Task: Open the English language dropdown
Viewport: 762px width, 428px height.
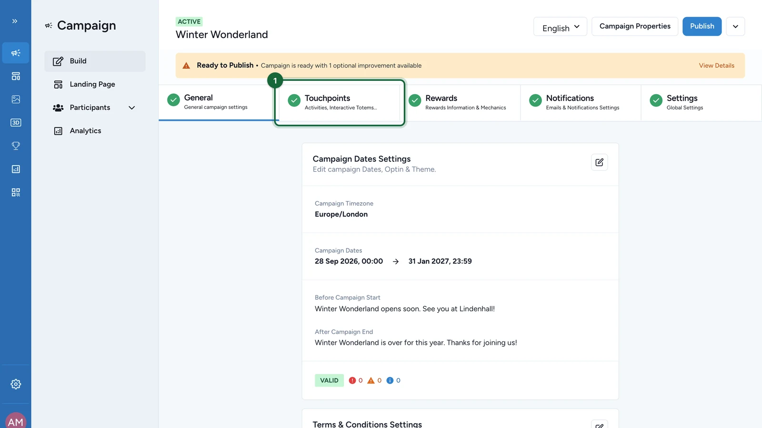Action: click(560, 27)
